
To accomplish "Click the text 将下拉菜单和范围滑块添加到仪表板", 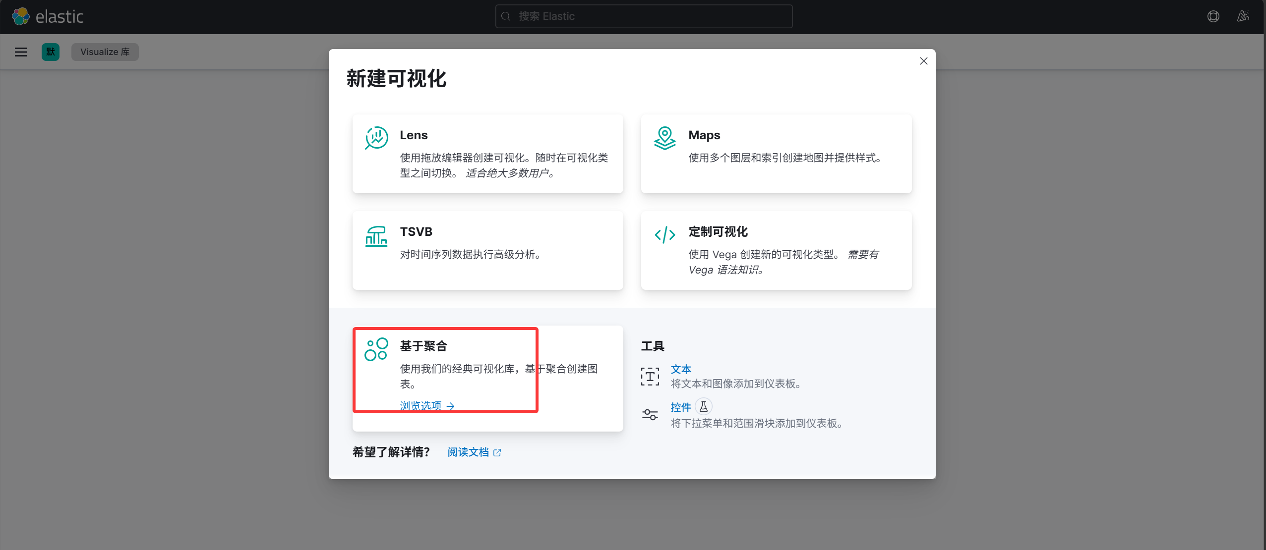I will coord(757,424).
